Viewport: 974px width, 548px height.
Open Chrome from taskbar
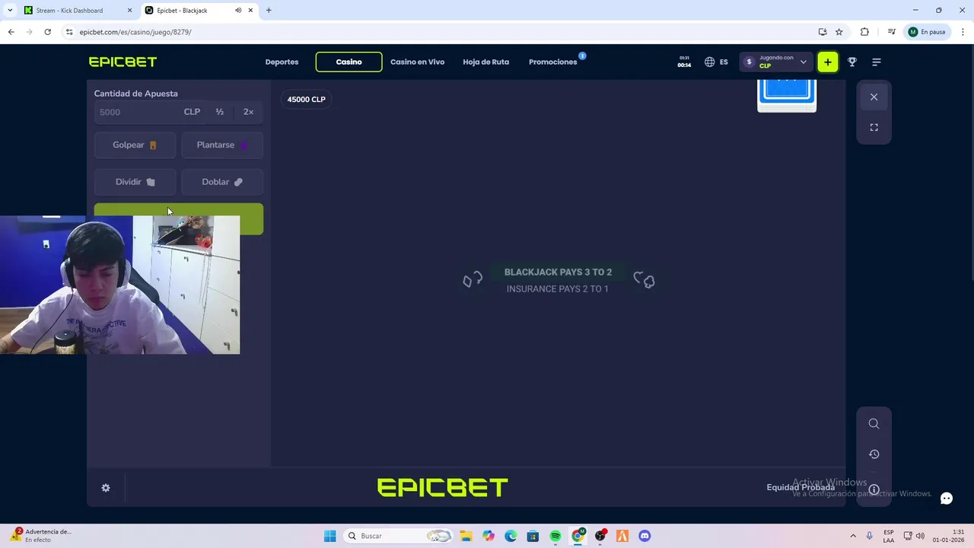coord(578,536)
